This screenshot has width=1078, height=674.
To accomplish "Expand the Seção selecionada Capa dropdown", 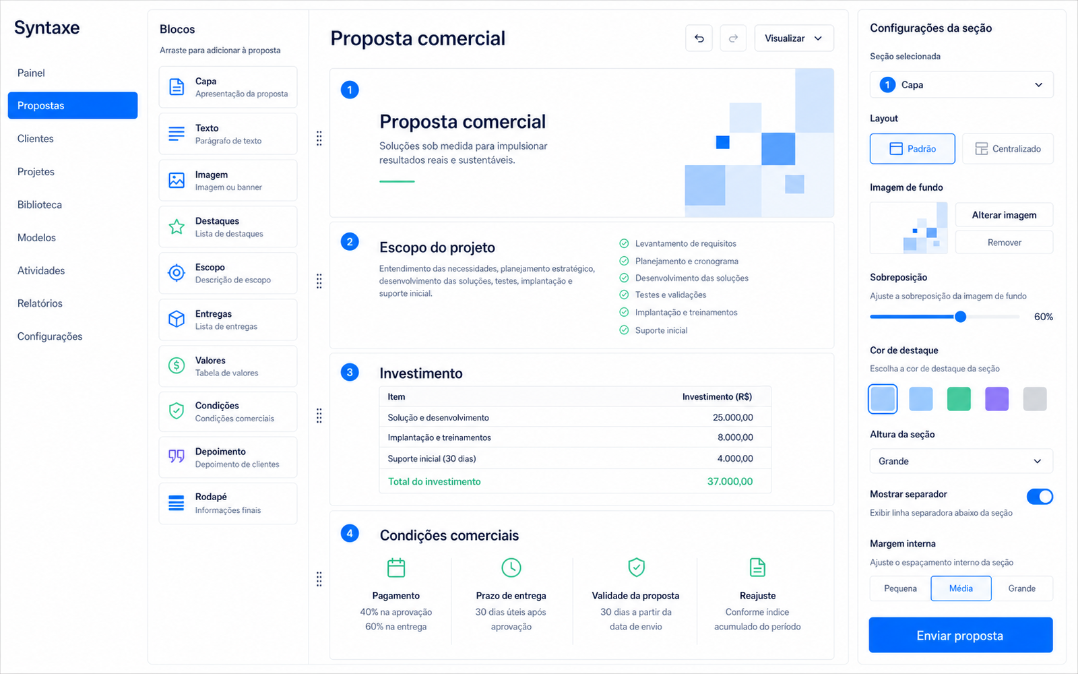I will 961,85.
